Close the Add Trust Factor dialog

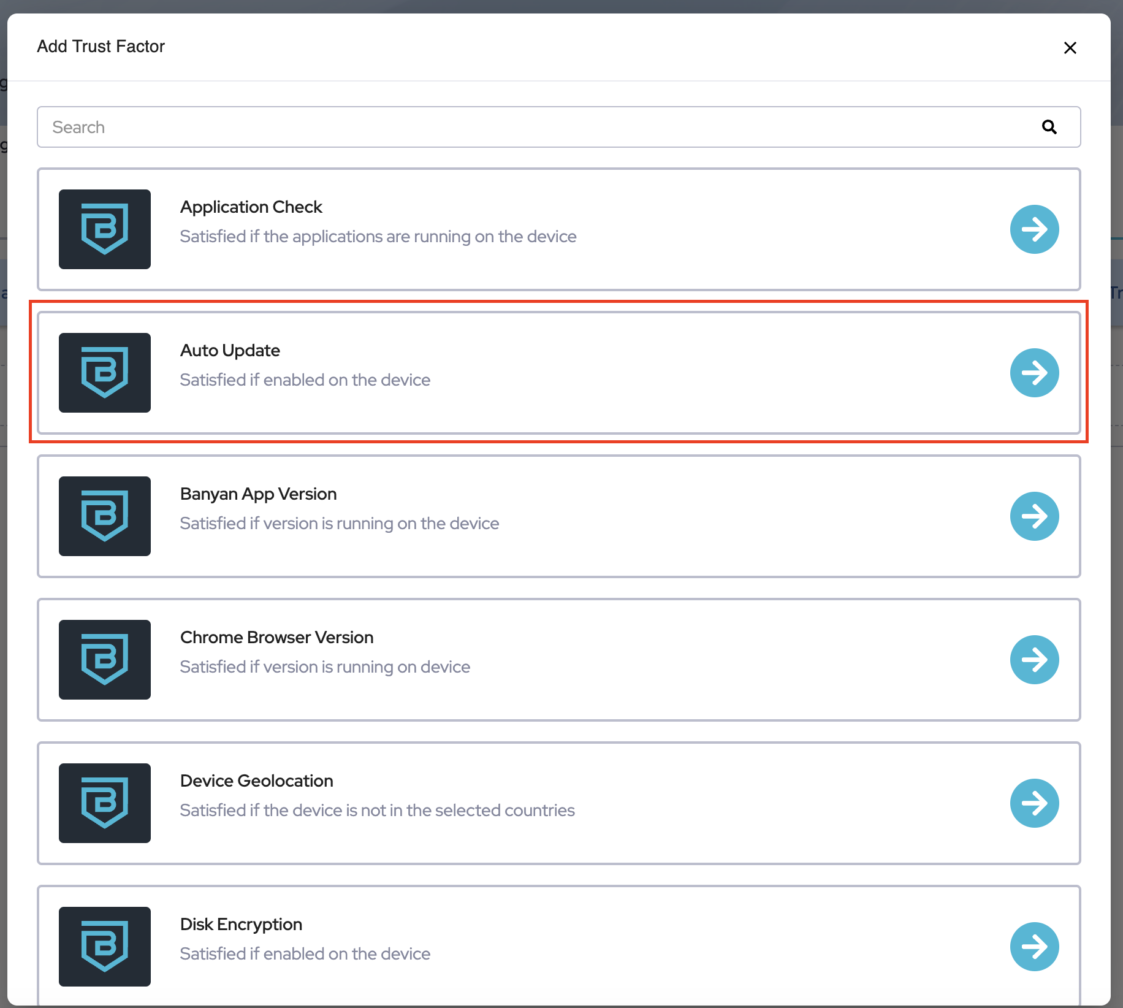pyautogui.click(x=1070, y=48)
